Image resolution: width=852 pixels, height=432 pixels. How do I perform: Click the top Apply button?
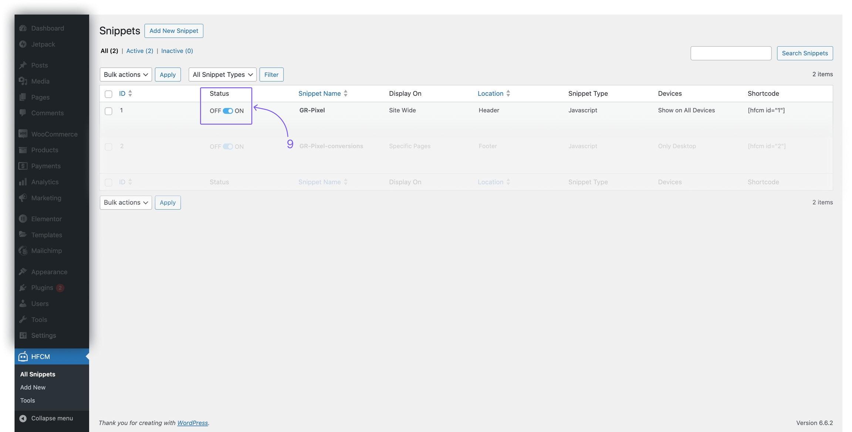[x=168, y=74]
